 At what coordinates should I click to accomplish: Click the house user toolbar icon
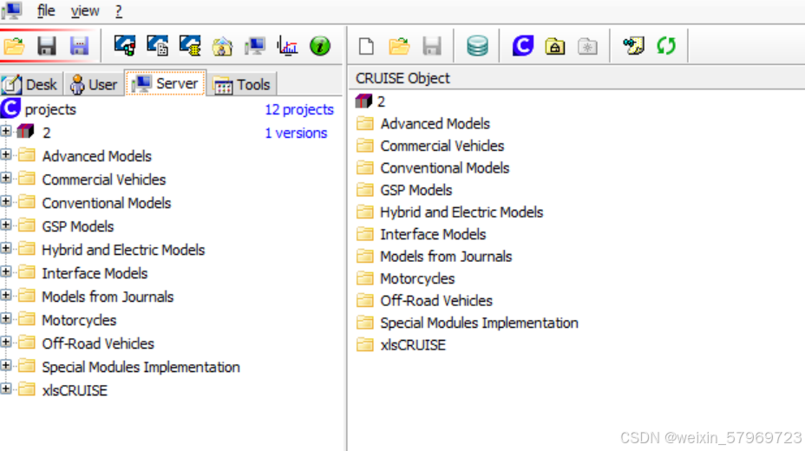pyautogui.click(x=222, y=47)
